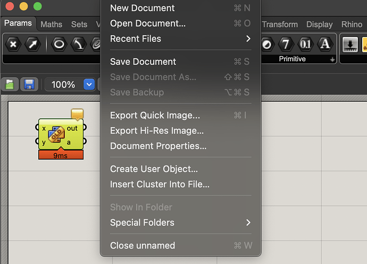
Task: Select the half-filled circle primitive icon
Action: pyautogui.click(x=266, y=44)
